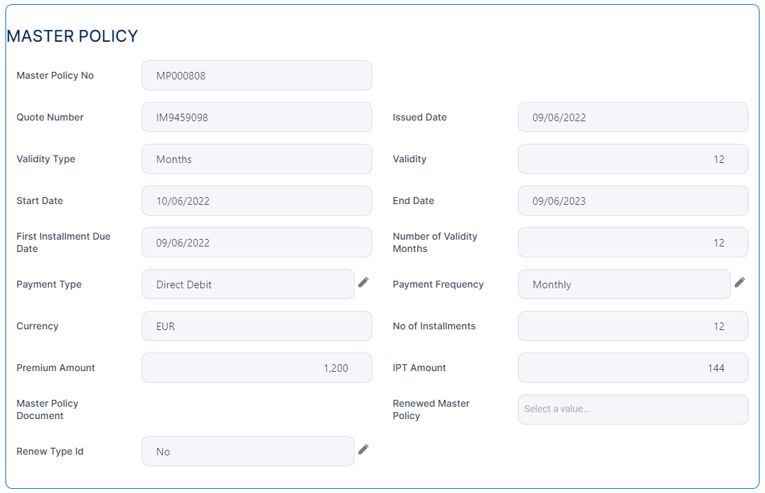The image size is (765, 493).
Task: Focus the Validity Type field showing Months
Action: (x=257, y=159)
